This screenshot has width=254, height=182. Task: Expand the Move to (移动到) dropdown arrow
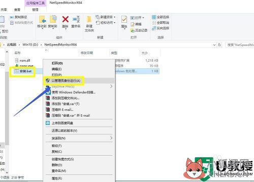(x=42, y=29)
